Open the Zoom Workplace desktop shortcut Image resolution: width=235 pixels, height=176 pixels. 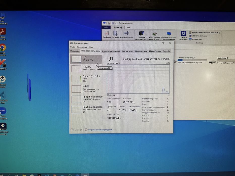point(3,113)
